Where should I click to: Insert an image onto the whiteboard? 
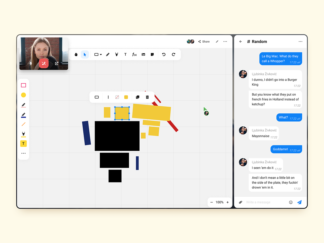point(143,55)
